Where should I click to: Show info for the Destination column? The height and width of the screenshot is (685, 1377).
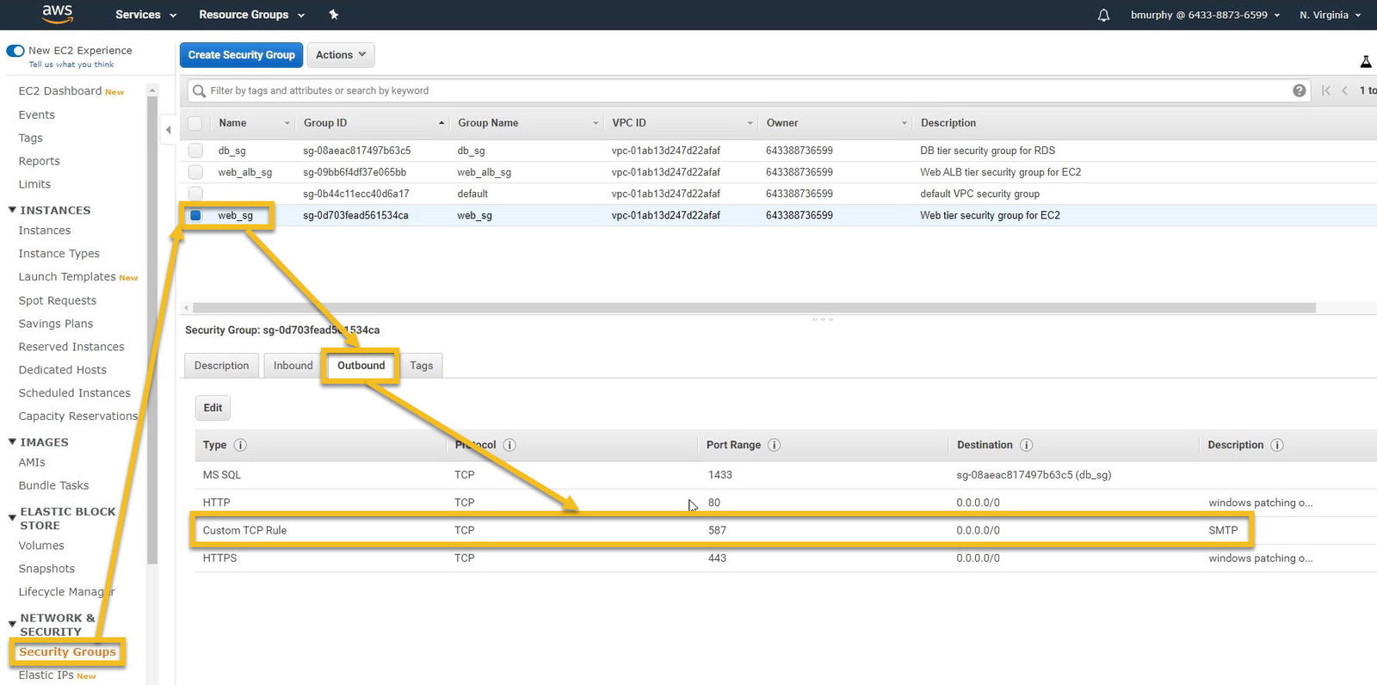coord(1026,445)
